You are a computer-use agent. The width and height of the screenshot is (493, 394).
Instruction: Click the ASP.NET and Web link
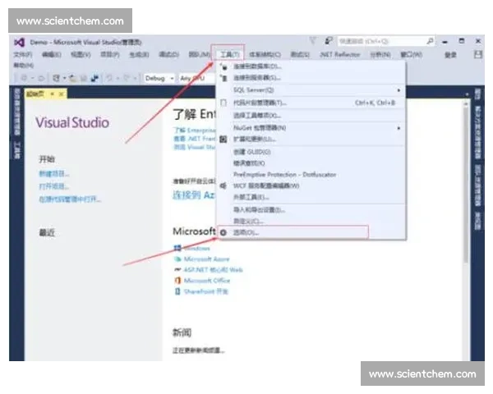(213, 269)
